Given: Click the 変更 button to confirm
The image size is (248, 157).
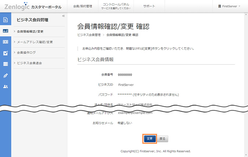Looking at the screenshot, I should tap(149, 139).
